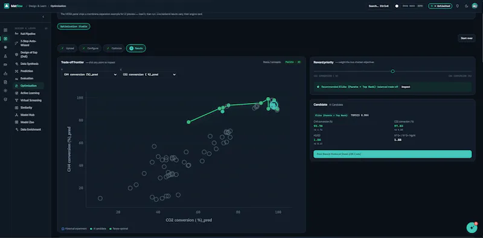Click the Historical experiment legend entry

(x=74, y=229)
